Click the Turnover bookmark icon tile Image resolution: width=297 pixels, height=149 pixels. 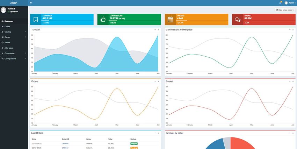tap(36, 19)
